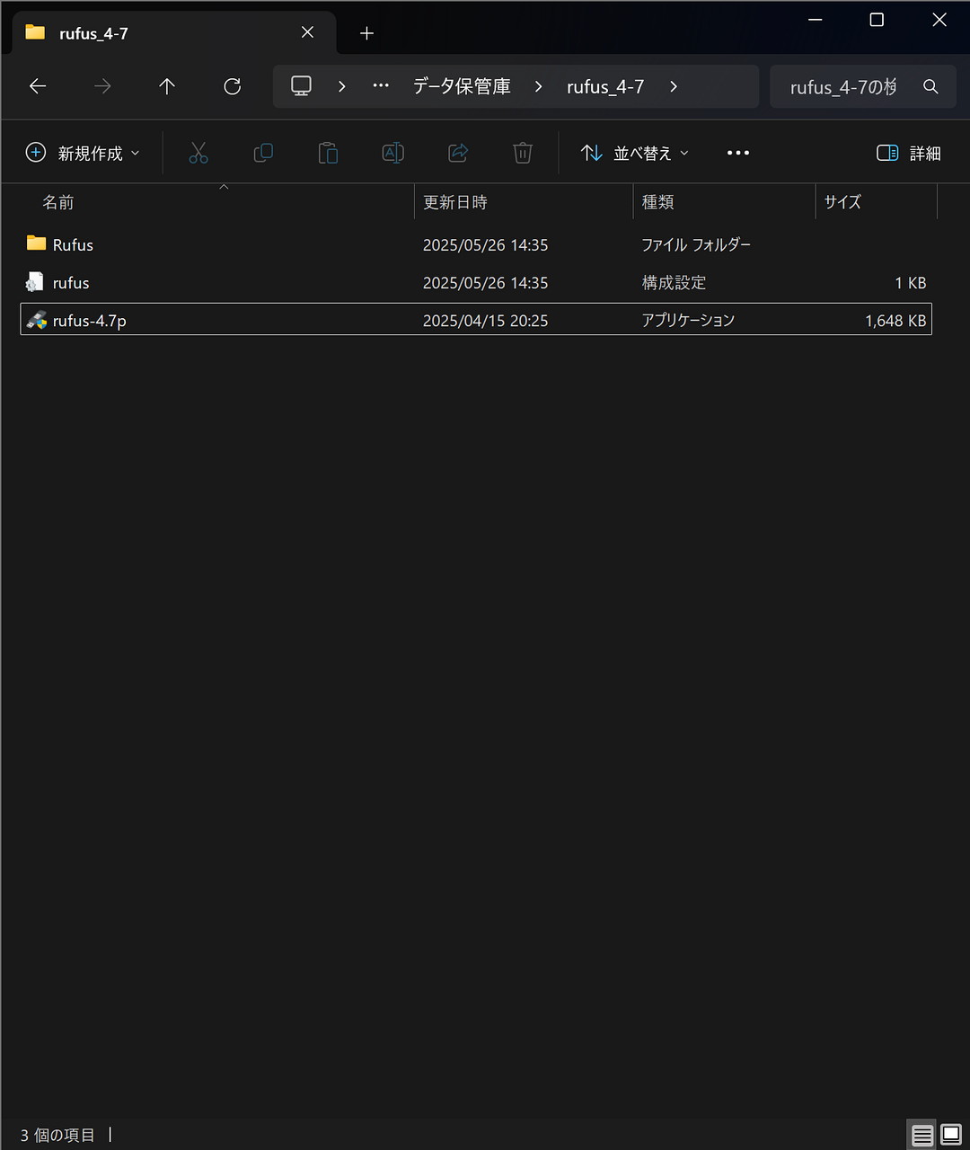The image size is (970, 1150).
Task: Expand the chevron after データ保管庫
Action: [x=538, y=86]
